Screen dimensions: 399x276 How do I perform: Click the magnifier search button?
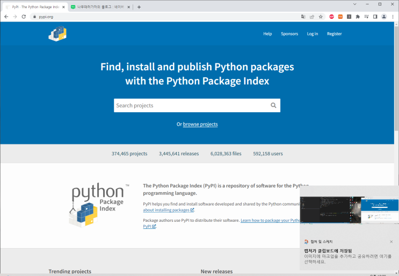pyautogui.click(x=273, y=106)
